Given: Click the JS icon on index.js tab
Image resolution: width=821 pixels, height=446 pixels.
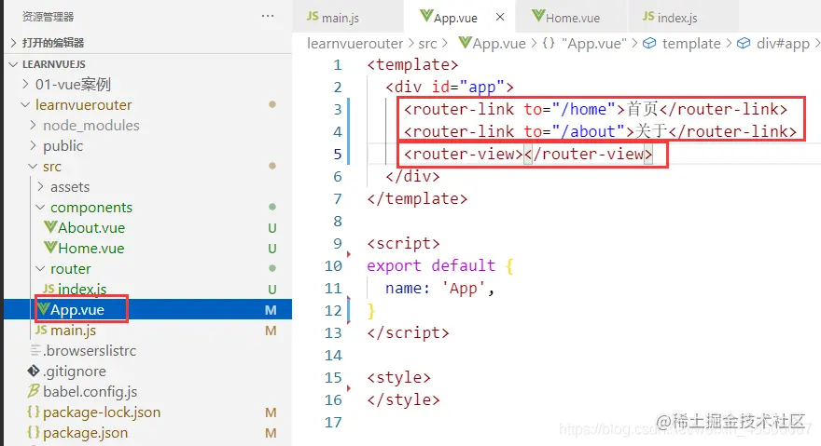Looking at the screenshot, I should [x=648, y=16].
